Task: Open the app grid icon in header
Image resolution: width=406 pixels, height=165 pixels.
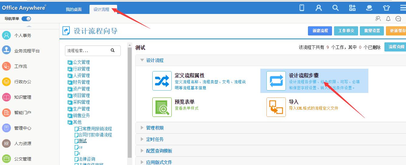Action: click(x=352, y=8)
